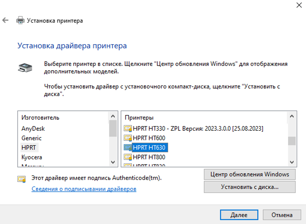The image size is (306, 224).
Task: Click the printer icon in the title bar
Action: click(21, 20)
